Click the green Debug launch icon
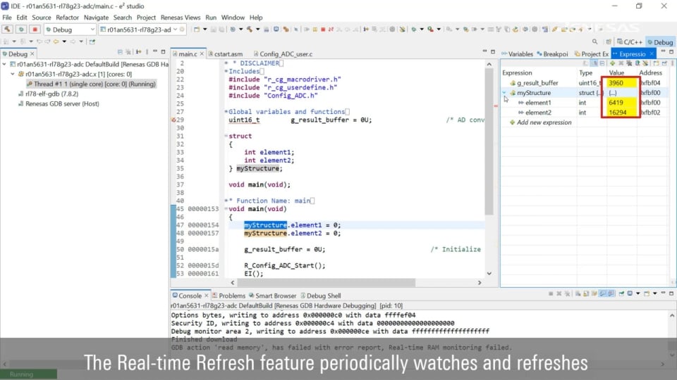 coord(21,30)
